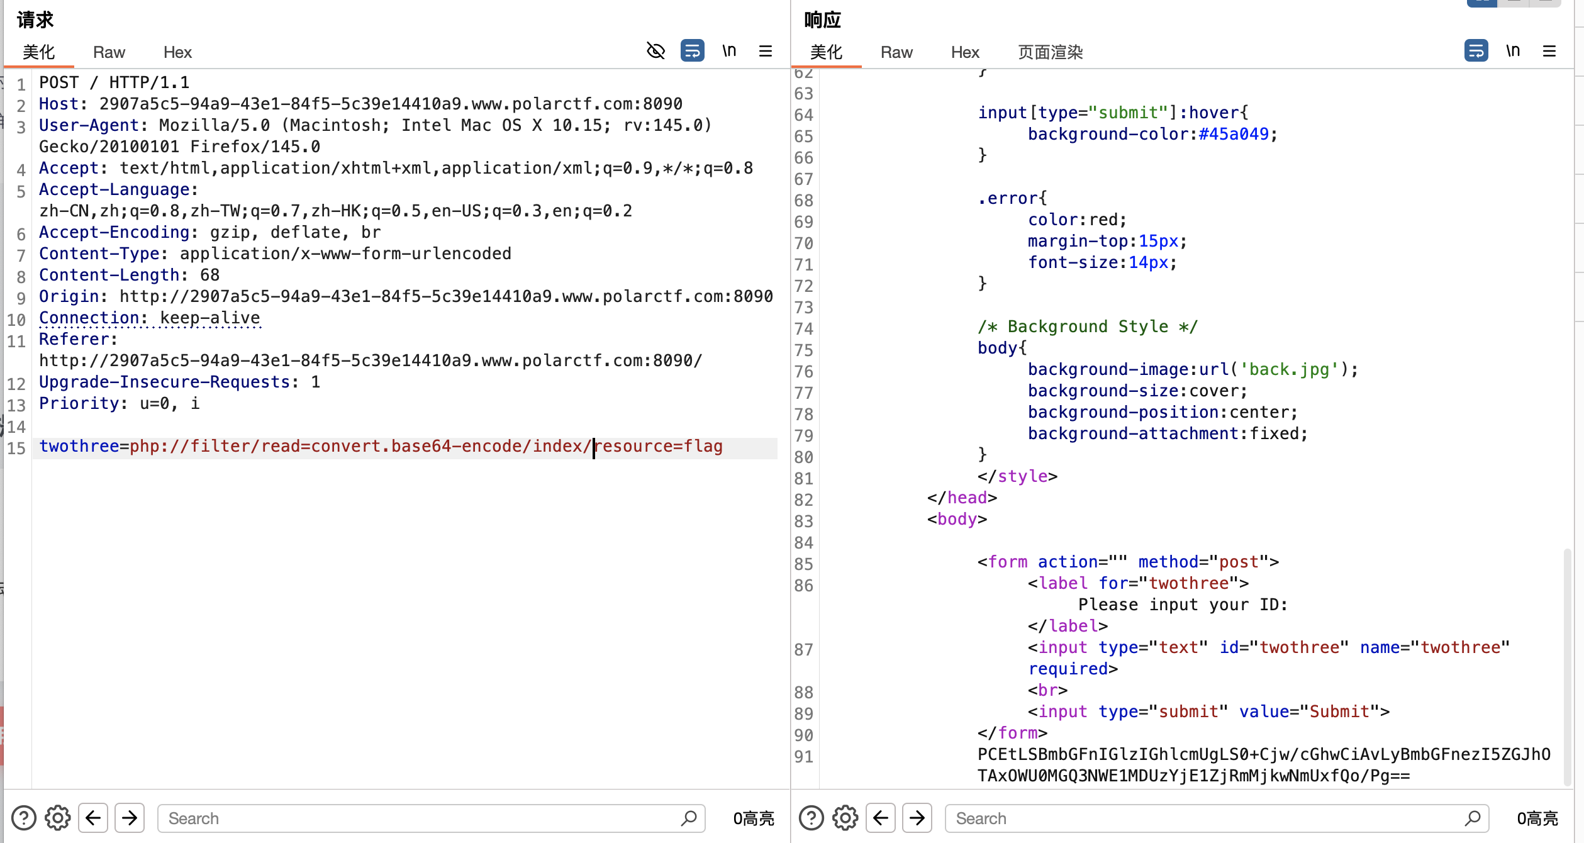Open response search settings gear icon
Image resolution: width=1584 pixels, height=843 pixels.
[x=845, y=818]
